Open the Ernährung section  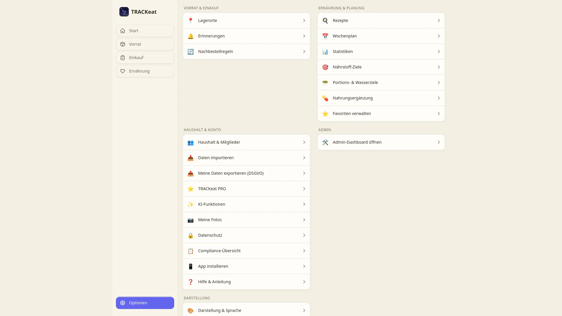pos(145,71)
